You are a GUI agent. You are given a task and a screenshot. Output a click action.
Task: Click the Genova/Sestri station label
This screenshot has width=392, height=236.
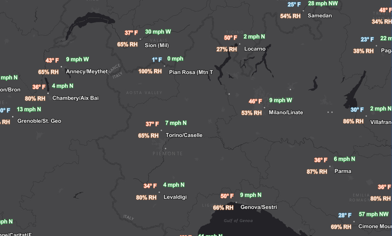tap(259, 207)
